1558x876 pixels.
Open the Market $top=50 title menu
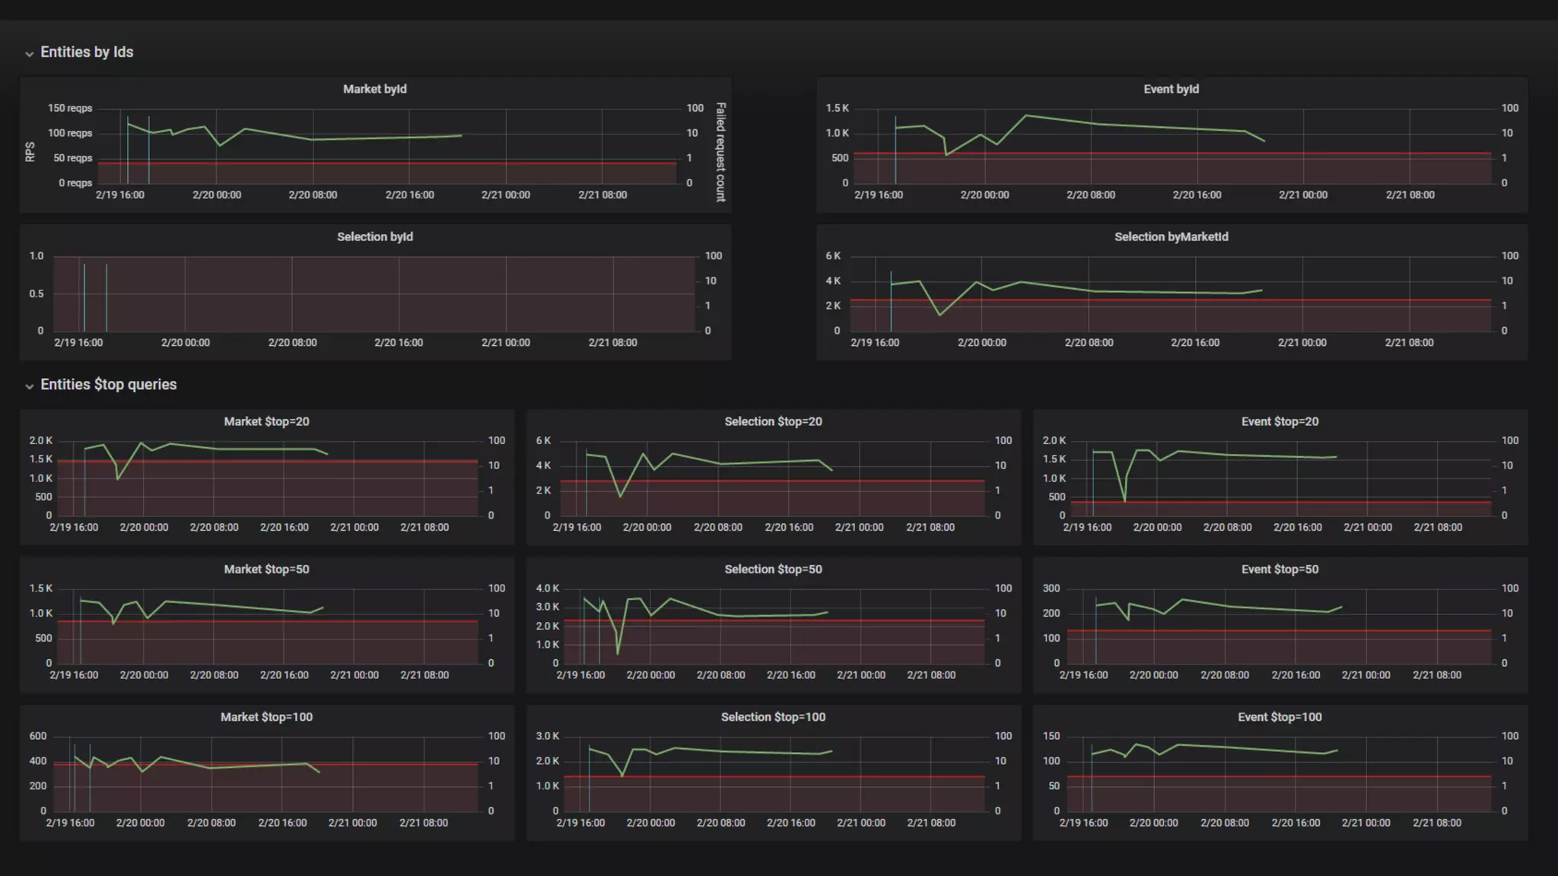[x=266, y=569]
